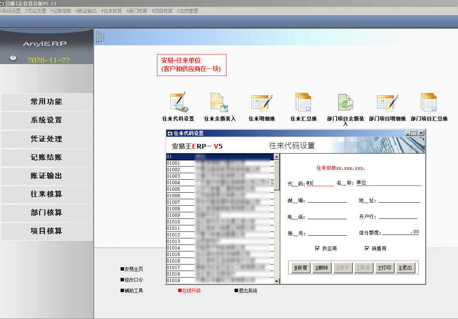The image size is (458, 319).
Task: Open the 往来核算 menu
Action: click(111, 11)
